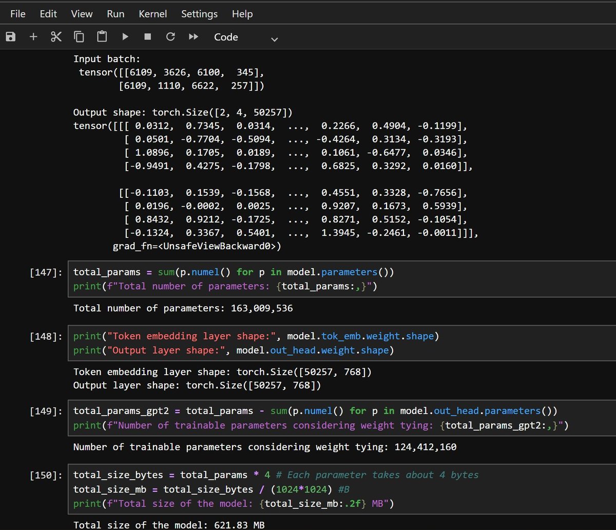Click the 'Output layer shape' print code line
Image resolution: width=616 pixels, height=530 pixels.
click(234, 351)
